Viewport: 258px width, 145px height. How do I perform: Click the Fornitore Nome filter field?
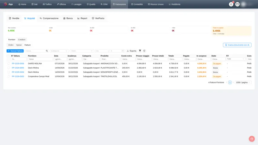point(40,59)
